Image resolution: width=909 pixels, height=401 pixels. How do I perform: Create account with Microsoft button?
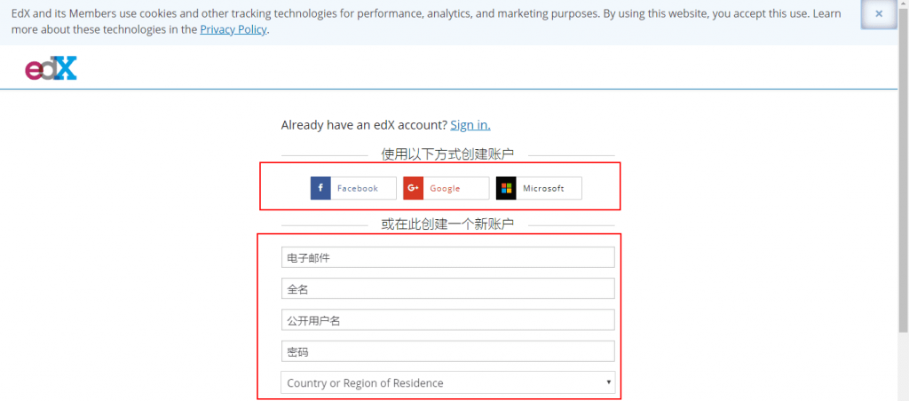pos(539,188)
